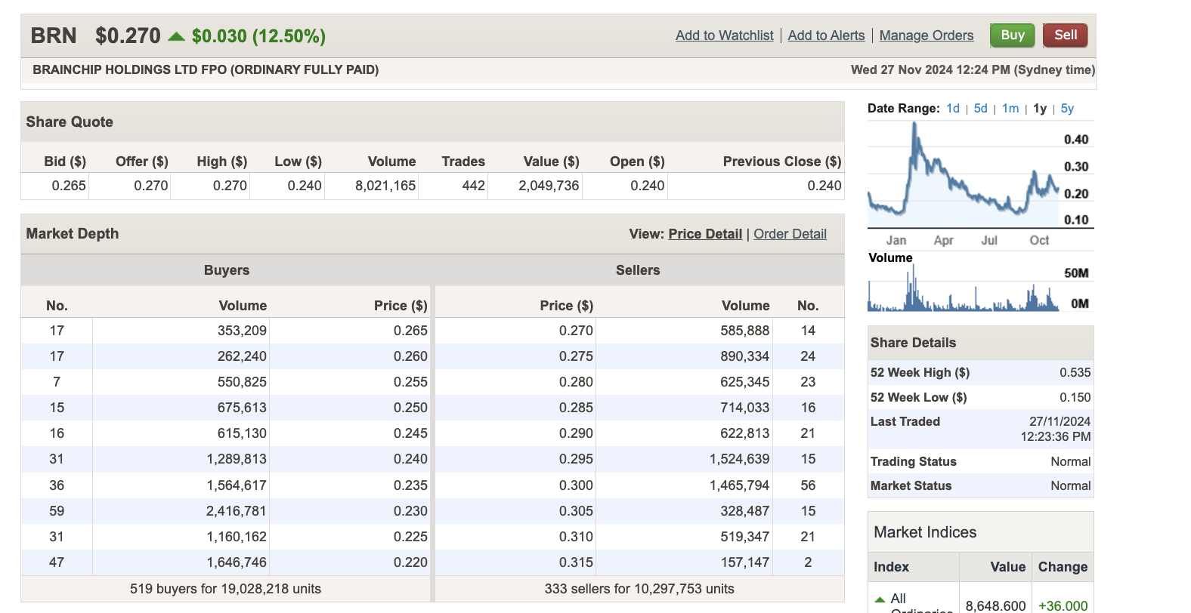Viewport: 1191px width, 613px height.
Task: Click buyer volume 353,209 at 0.265
Action: coord(242,331)
